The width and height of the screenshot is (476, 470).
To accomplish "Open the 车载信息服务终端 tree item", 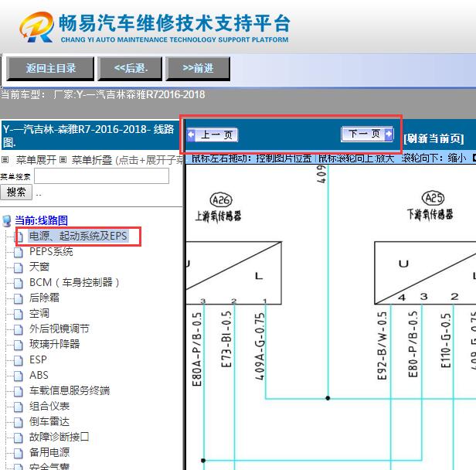I will (x=70, y=390).
